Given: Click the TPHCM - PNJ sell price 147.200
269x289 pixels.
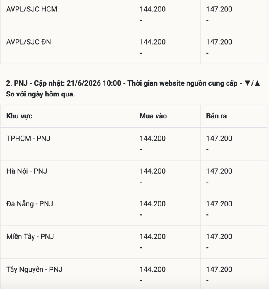Looking at the screenshot, I should click(x=219, y=139).
